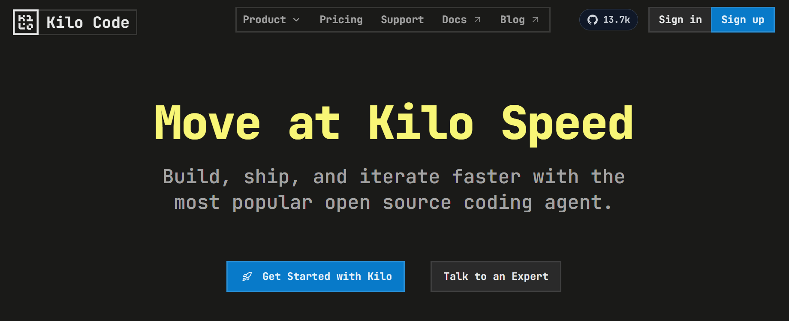Click Get Started with Kilo

(327, 276)
